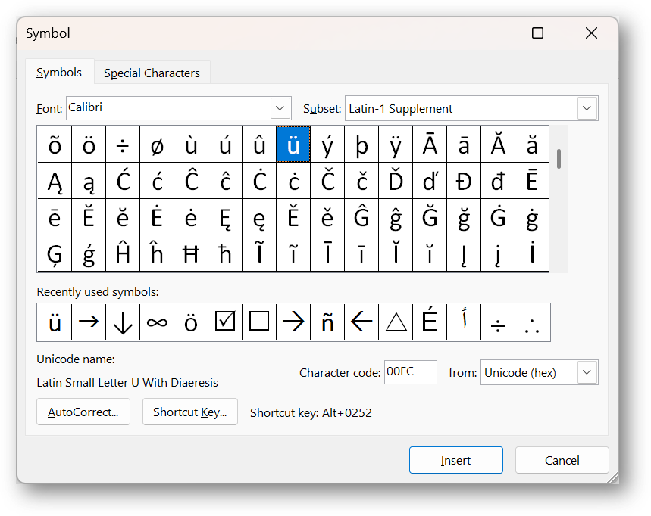Select the division sign symbol
Viewport: 651px width, 516px height.
123,145
